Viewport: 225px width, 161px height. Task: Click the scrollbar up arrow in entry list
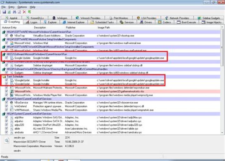click(222, 27)
